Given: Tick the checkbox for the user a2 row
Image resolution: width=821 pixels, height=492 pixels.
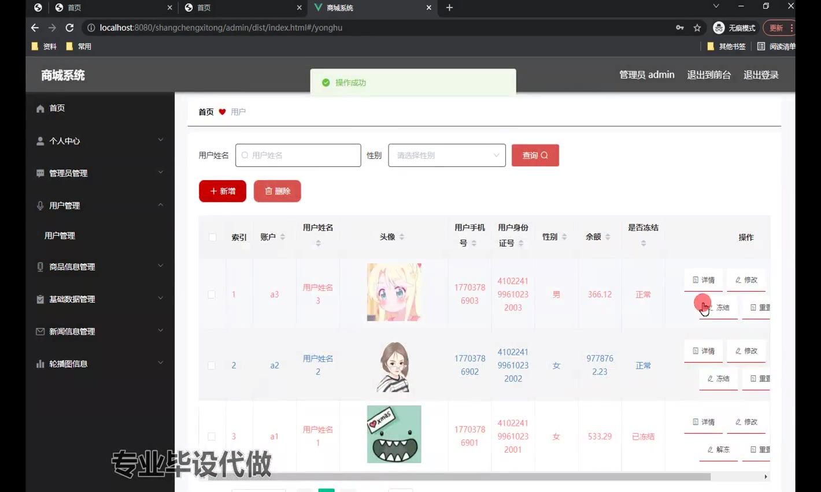Looking at the screenshot, I should tap(212, 366).
